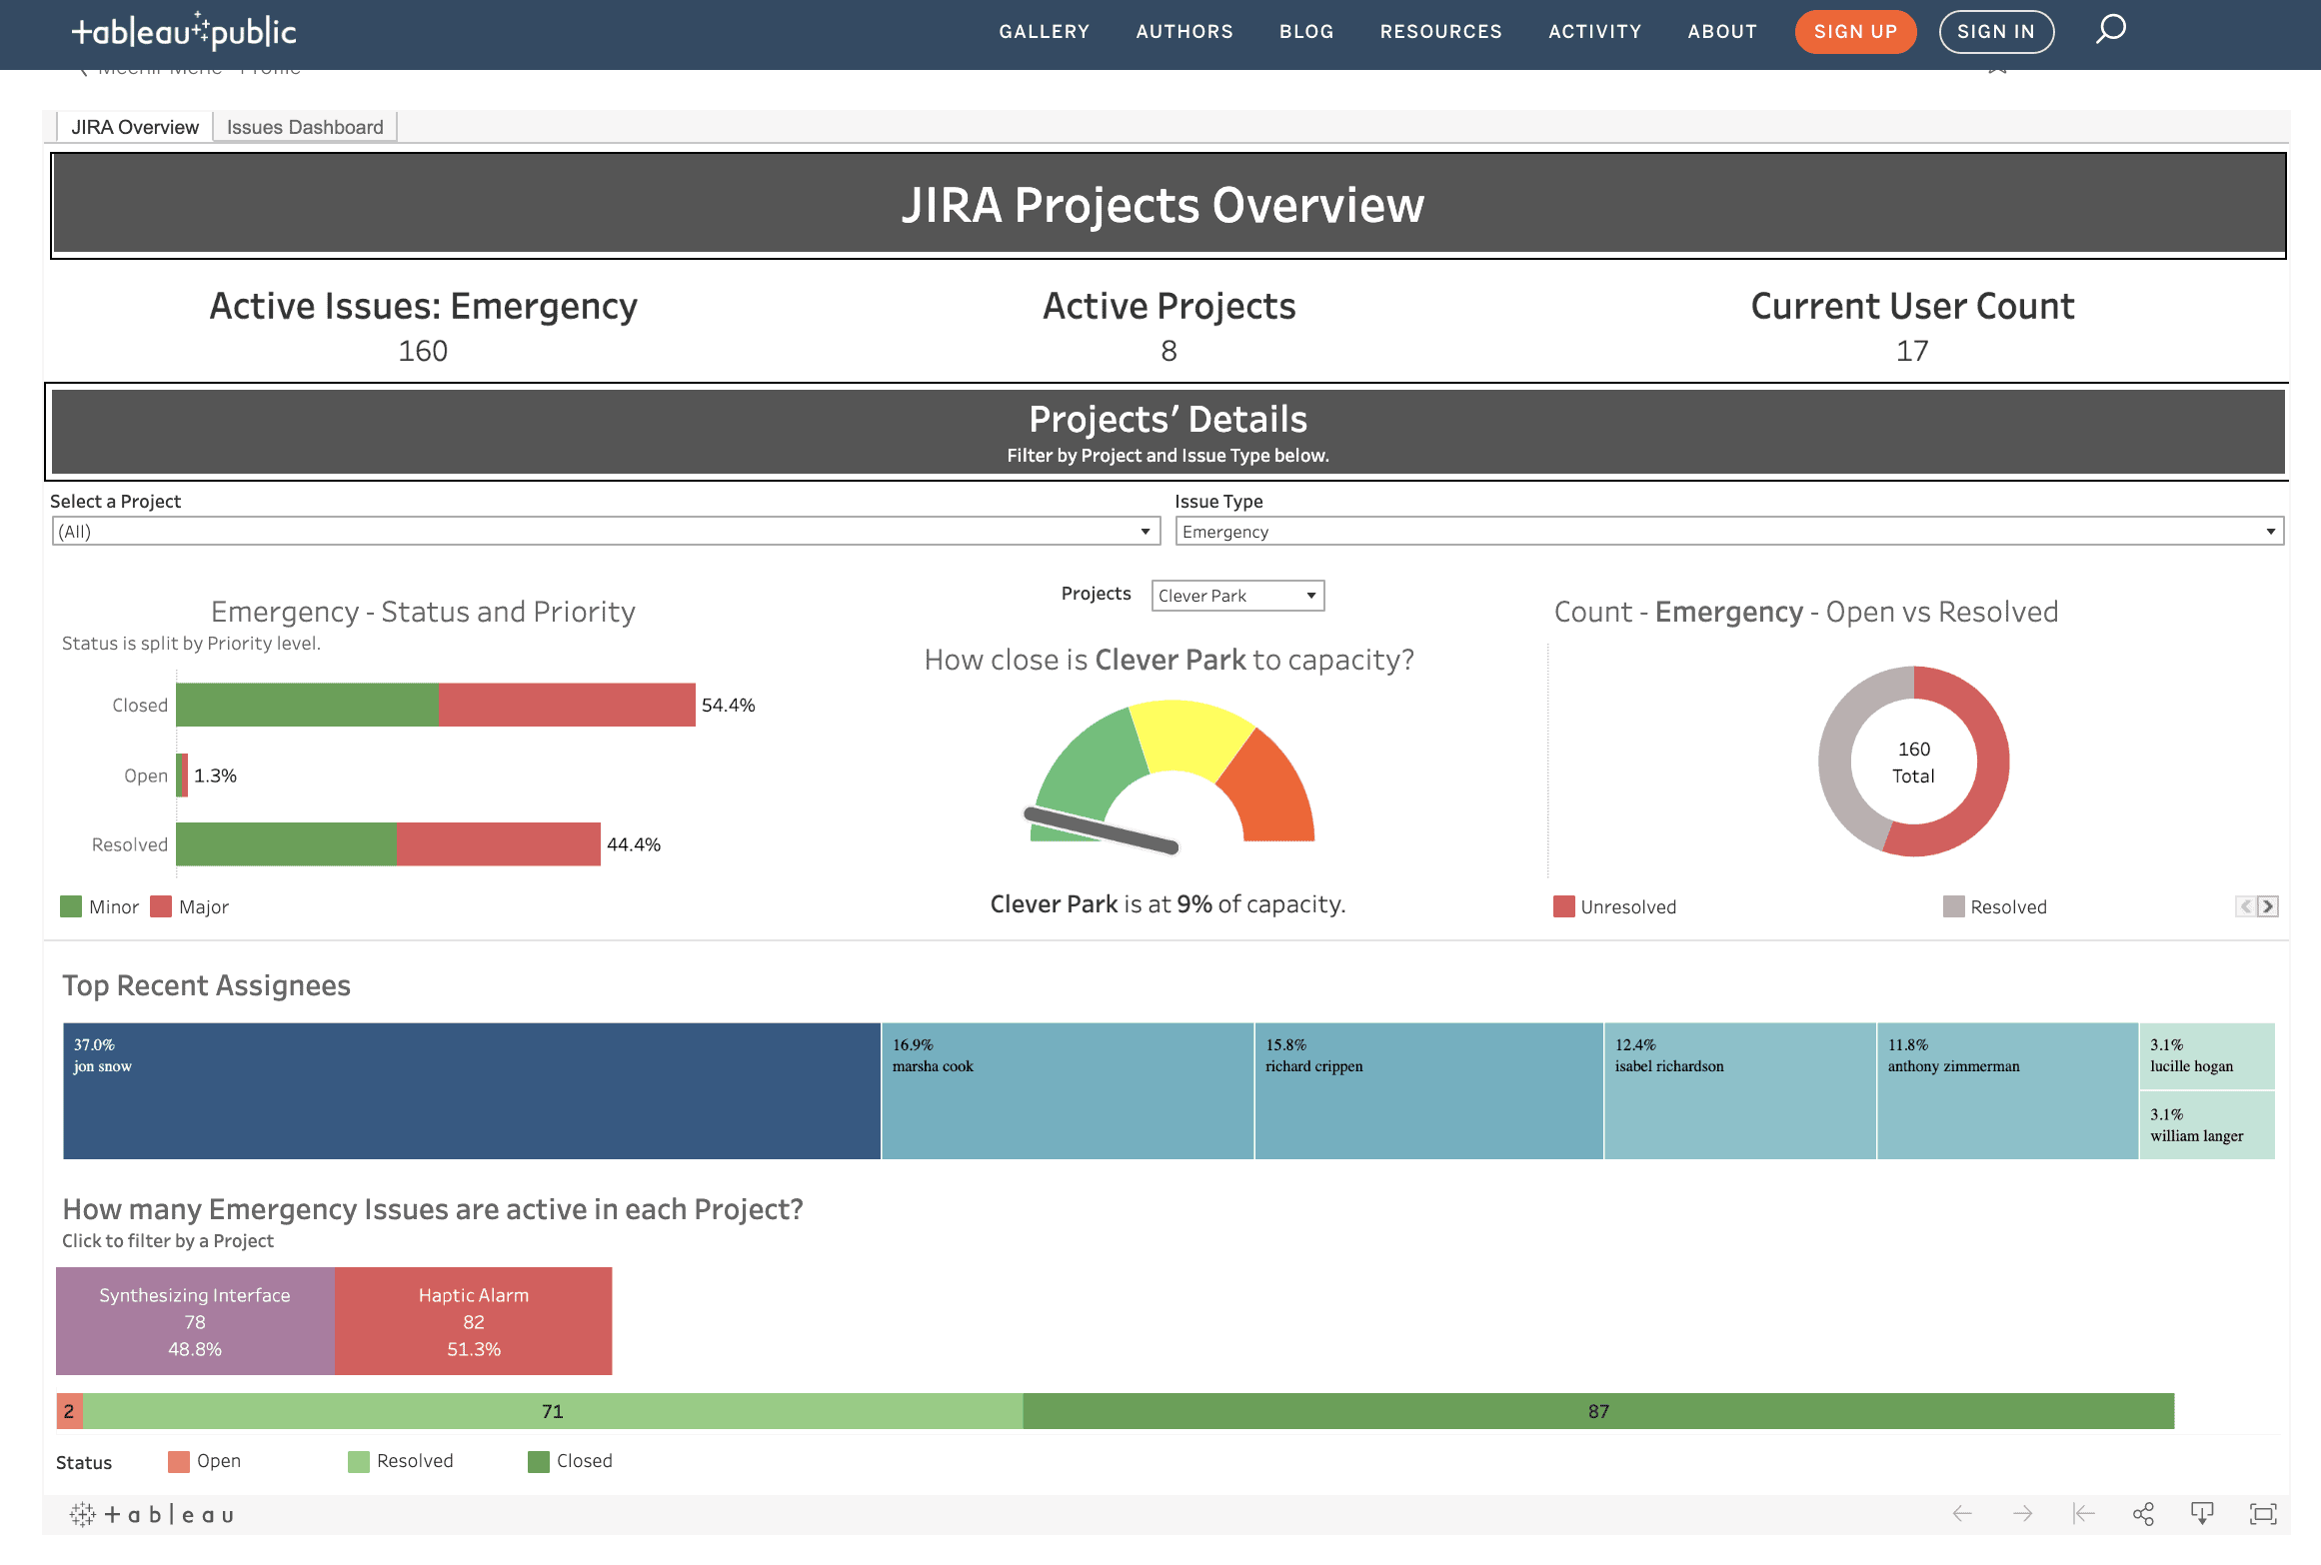Click the SIGN IN button
Viewport: 2321px width, 1565px height.
(x=1995, y=31)
